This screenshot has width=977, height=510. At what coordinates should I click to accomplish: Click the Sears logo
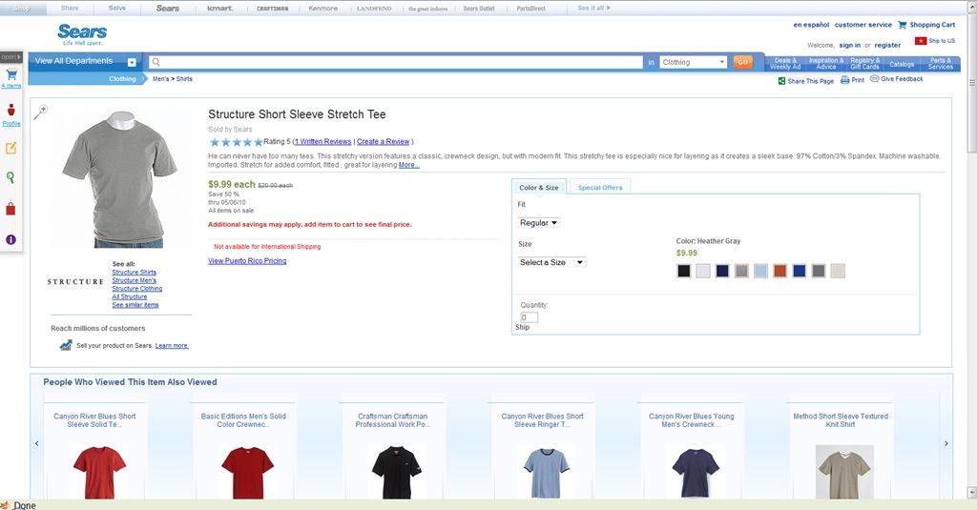point(82,34)
